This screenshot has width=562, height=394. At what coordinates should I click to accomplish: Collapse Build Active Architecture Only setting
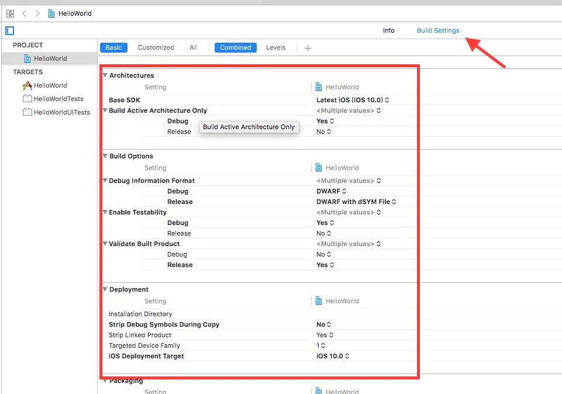(x=105, y=110)
